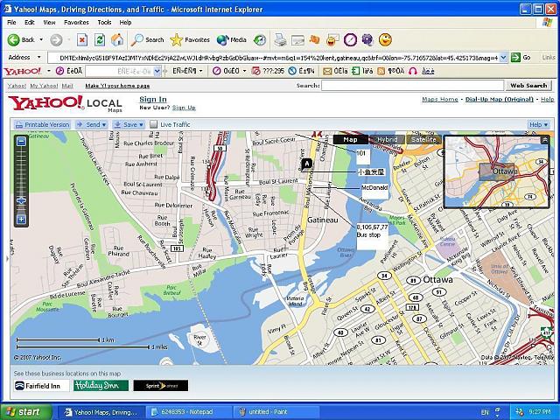Open the Tools menu

point(104,22)
